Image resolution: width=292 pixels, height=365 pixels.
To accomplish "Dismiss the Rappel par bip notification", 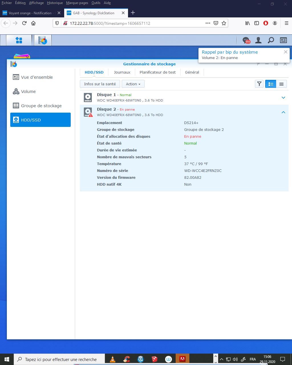I will [x=285, y=52].
